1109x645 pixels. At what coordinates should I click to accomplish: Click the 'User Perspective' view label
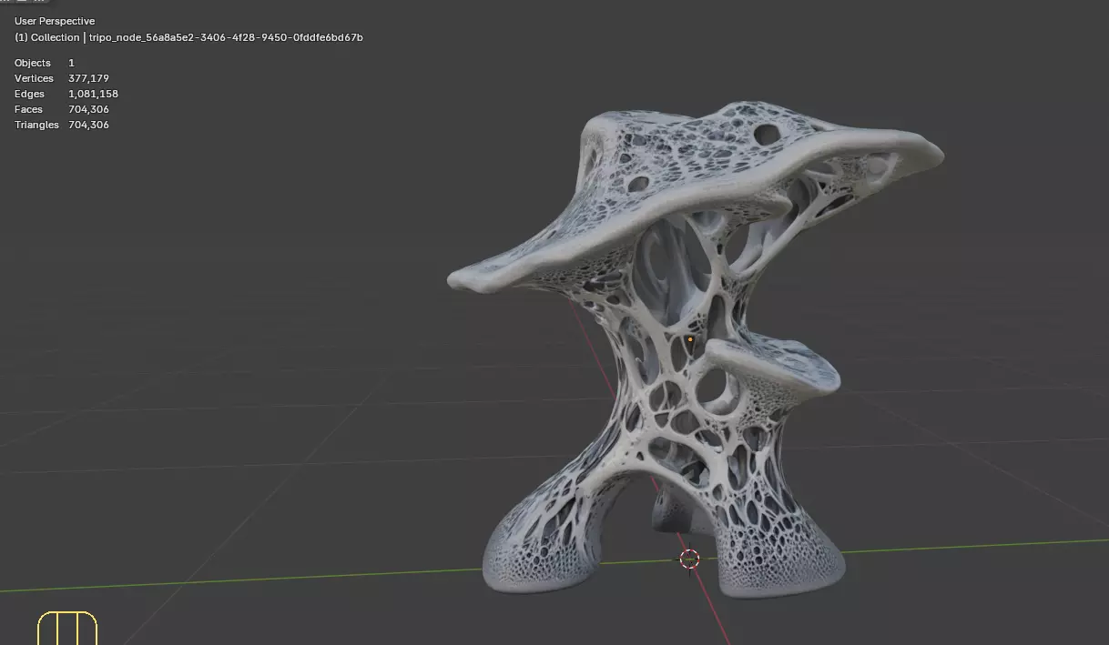click(x=55, y=21)
